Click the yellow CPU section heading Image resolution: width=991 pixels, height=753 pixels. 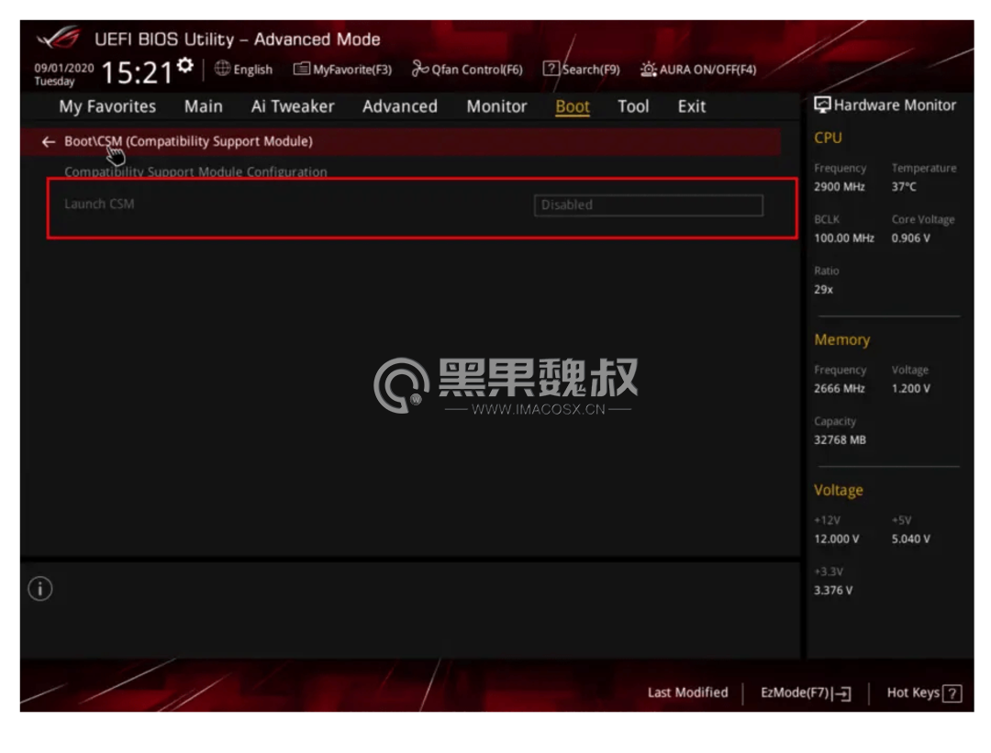pyautogui.click(x=828, y=138)
